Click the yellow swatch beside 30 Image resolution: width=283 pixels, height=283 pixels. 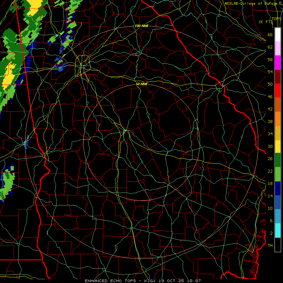coord(278,146)
